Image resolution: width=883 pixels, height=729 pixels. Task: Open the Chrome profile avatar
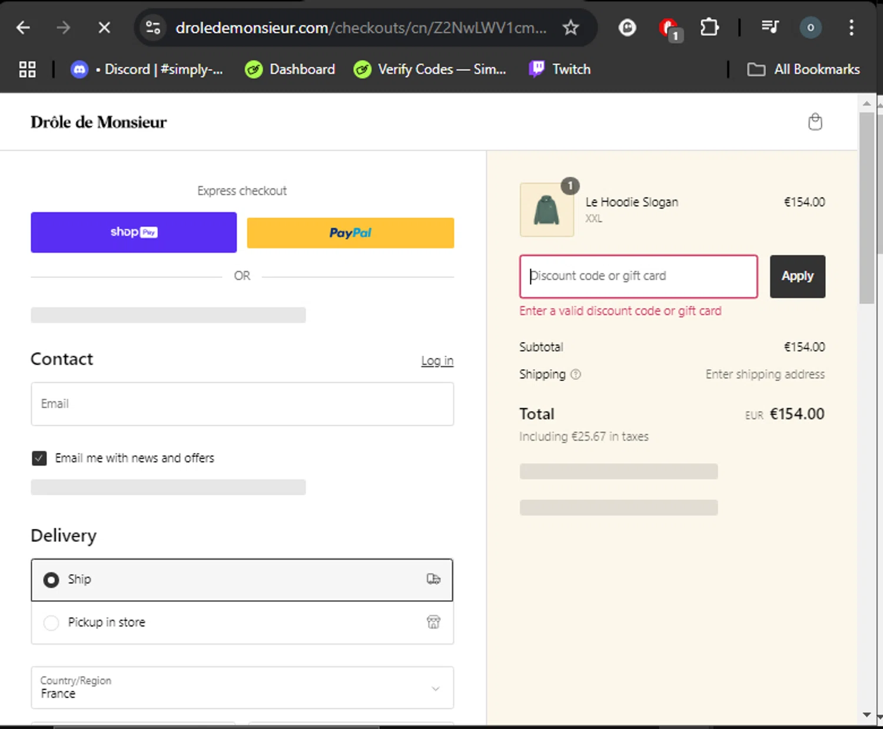pyautogui.click(x=811, y=28)
